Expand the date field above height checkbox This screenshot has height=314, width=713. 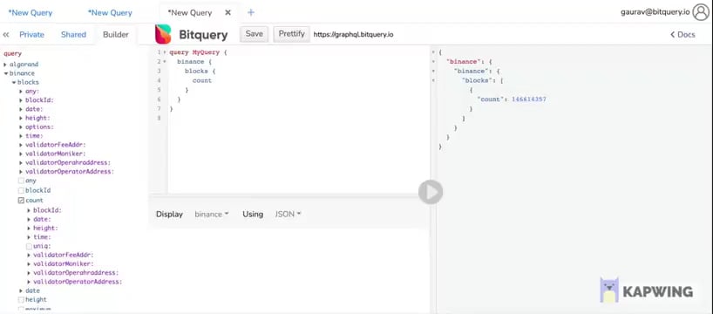(21, 290)
